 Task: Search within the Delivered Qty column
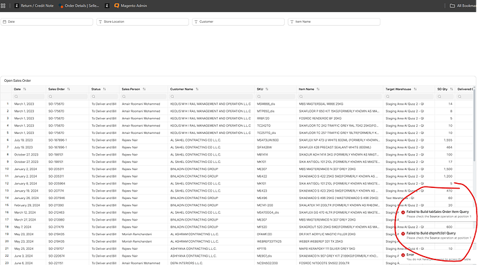pos(465,96)
